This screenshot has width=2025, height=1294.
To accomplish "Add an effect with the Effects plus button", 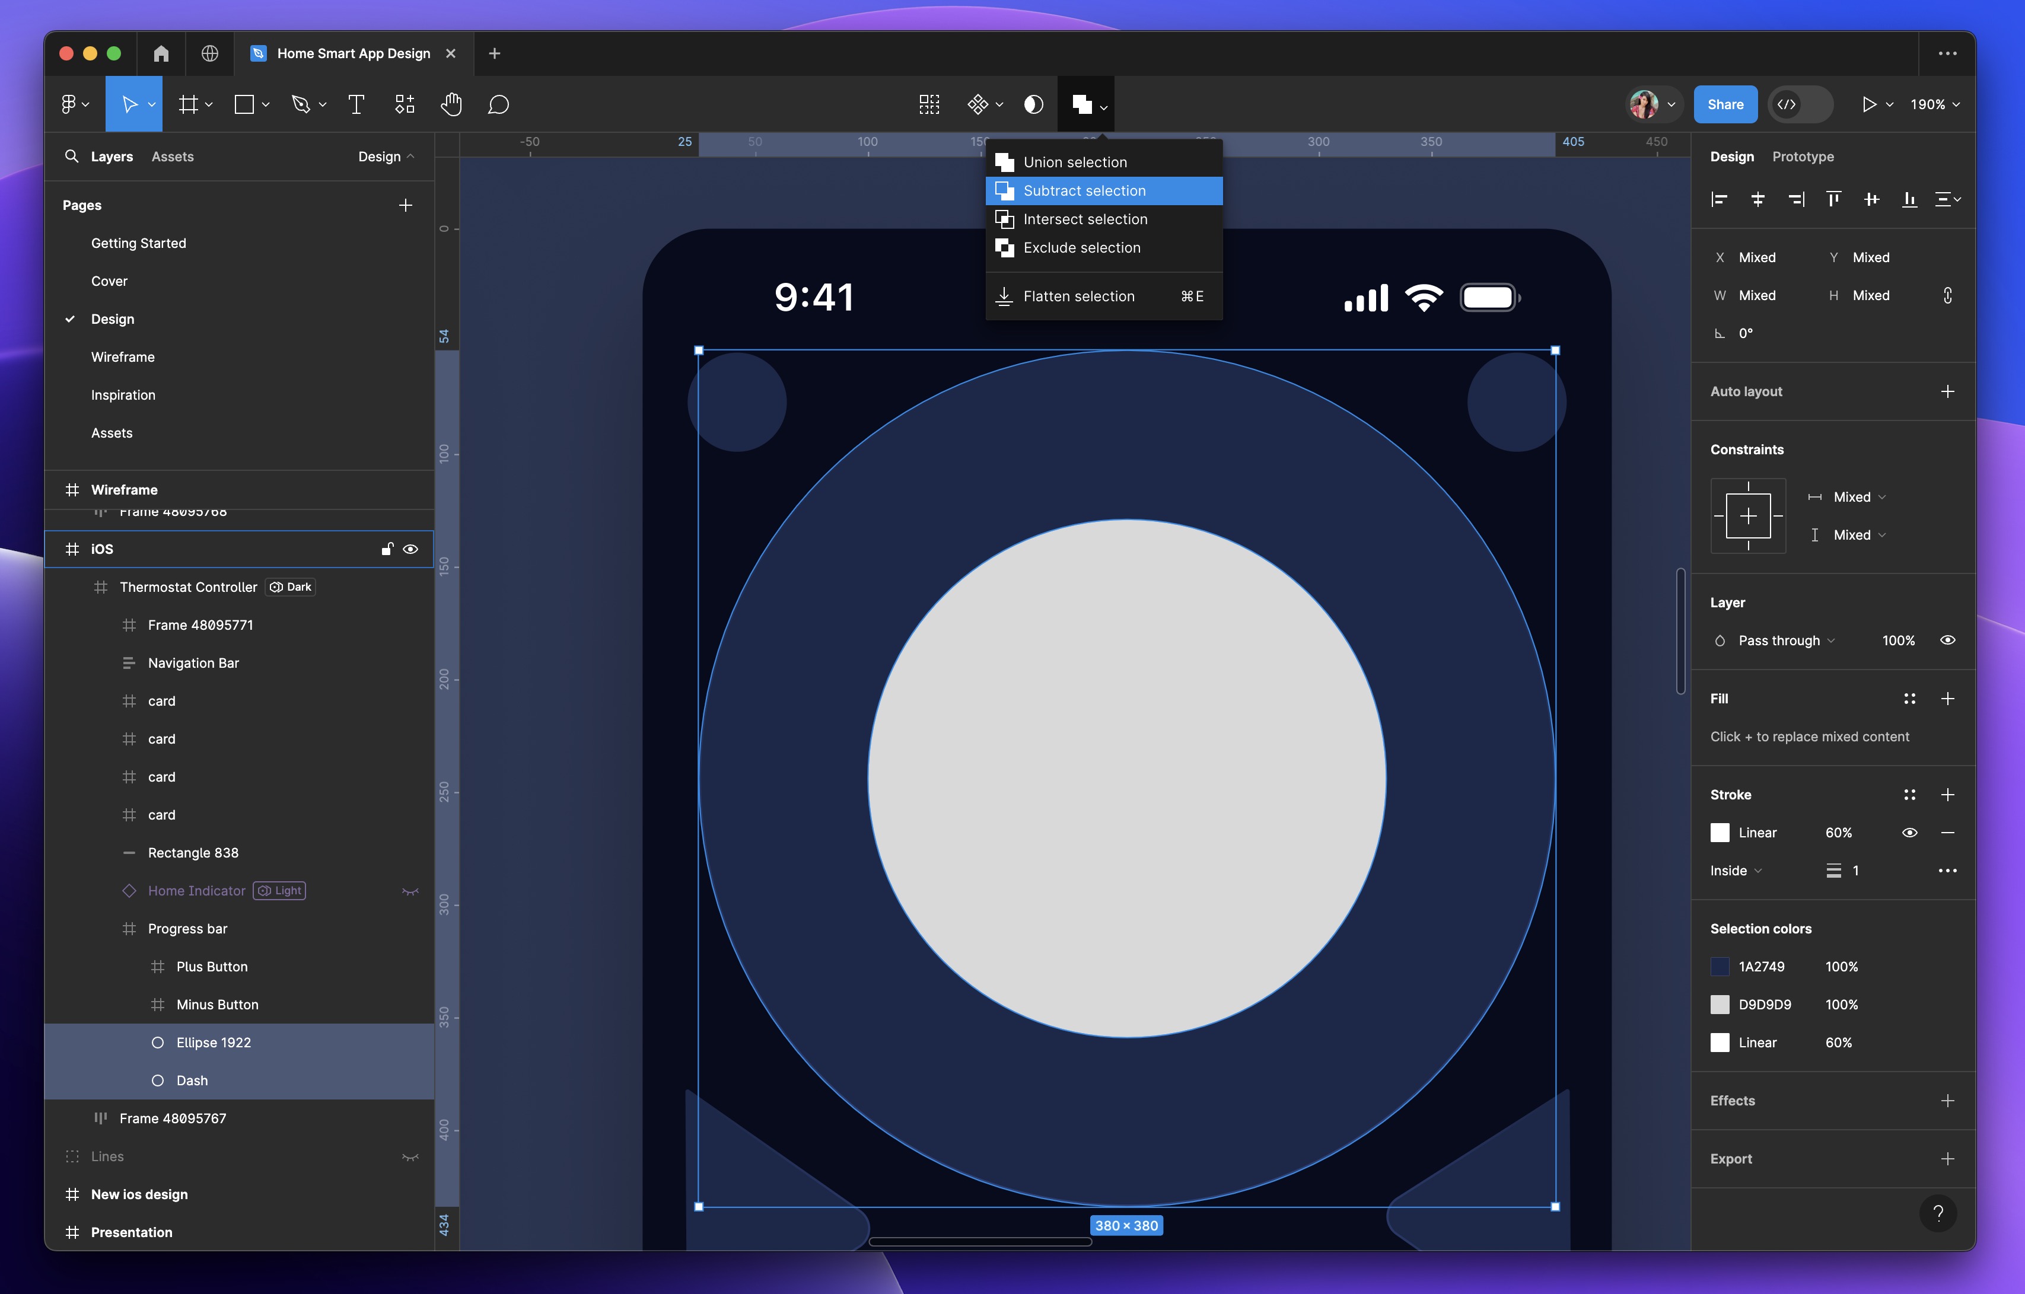I will tap(1949, 1101).
